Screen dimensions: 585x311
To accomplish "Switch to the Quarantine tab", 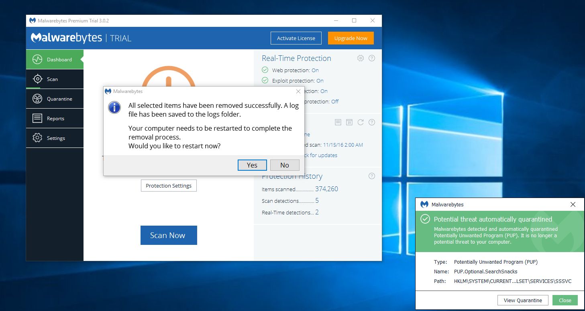I will tap(55, 99).
